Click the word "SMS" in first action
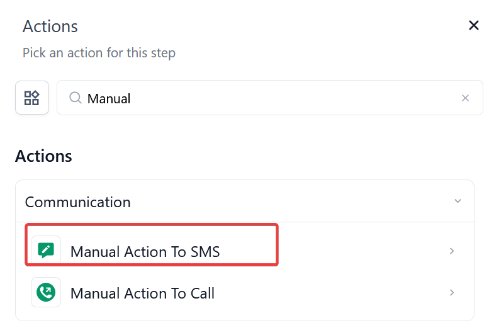The width and height of the screenshot is (489, 330). (x=205, y=252)
